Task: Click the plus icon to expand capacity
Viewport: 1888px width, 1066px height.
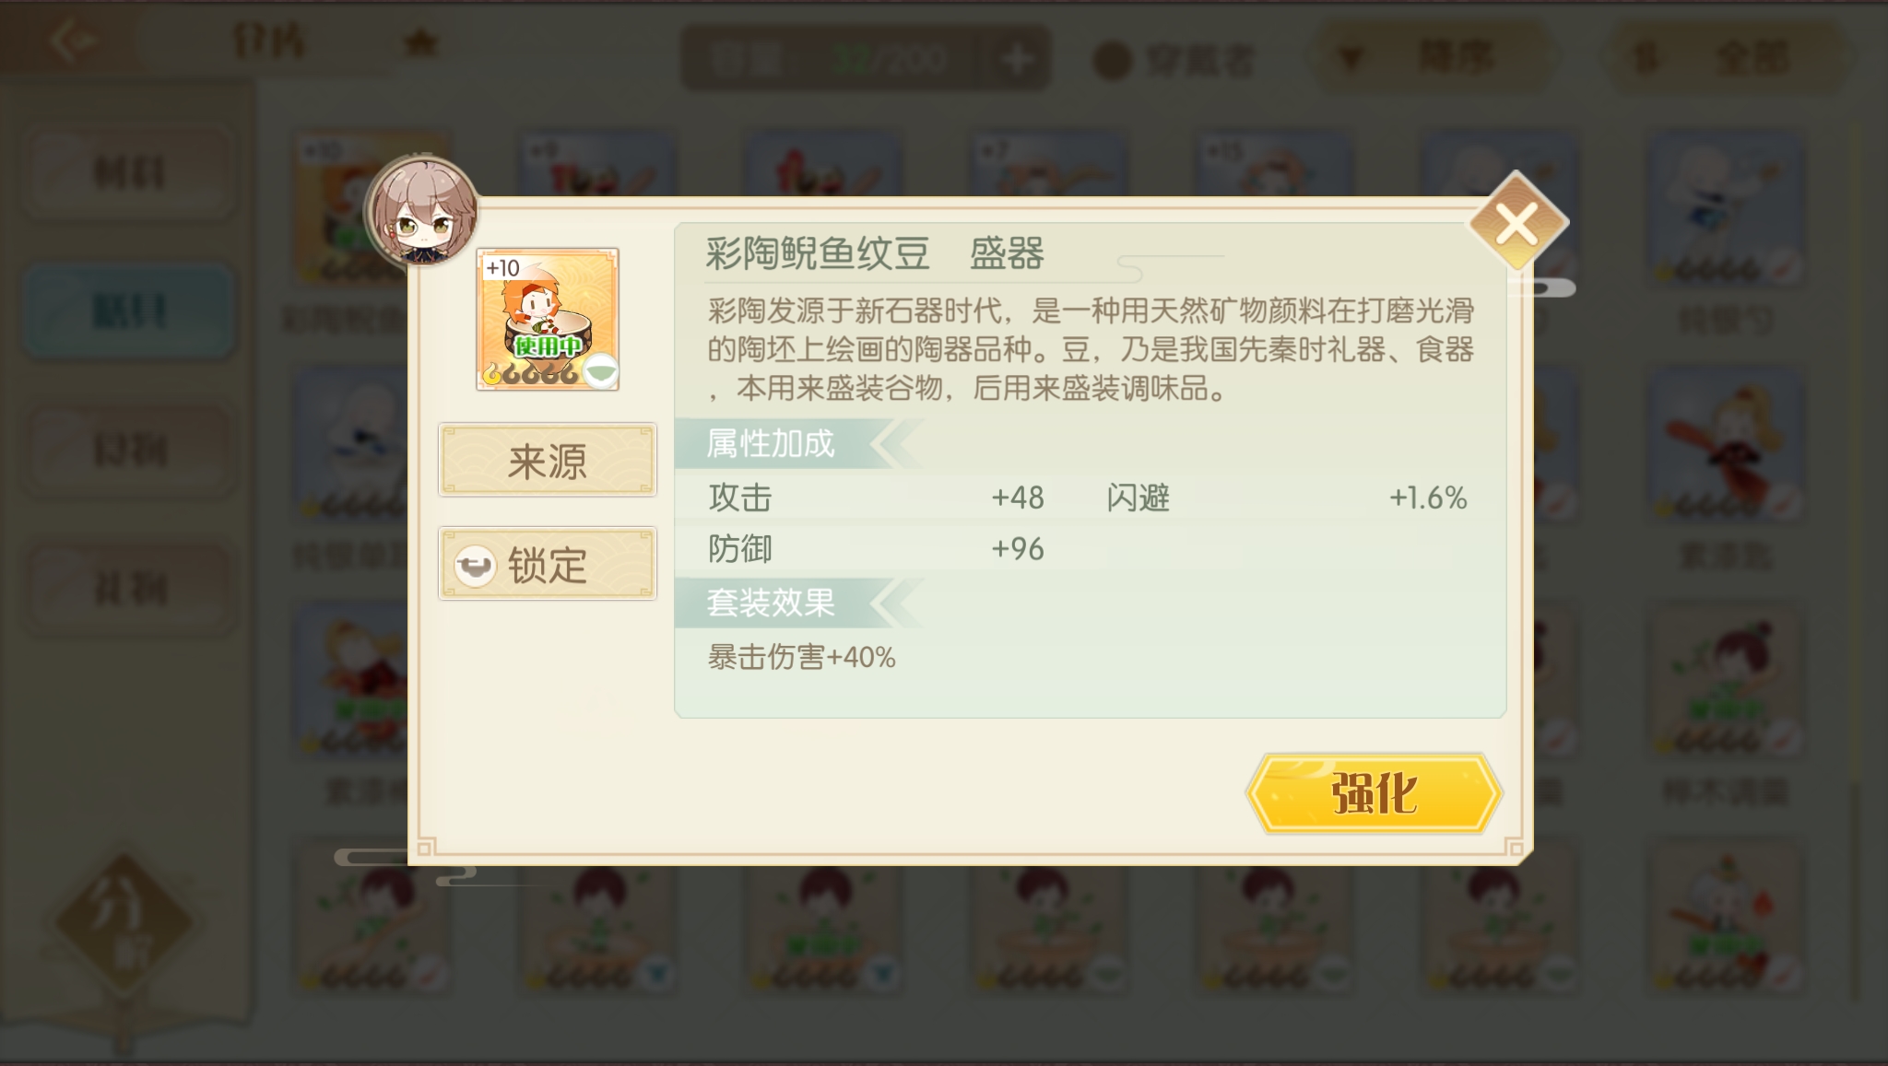Action: (x=1017, y=59)
